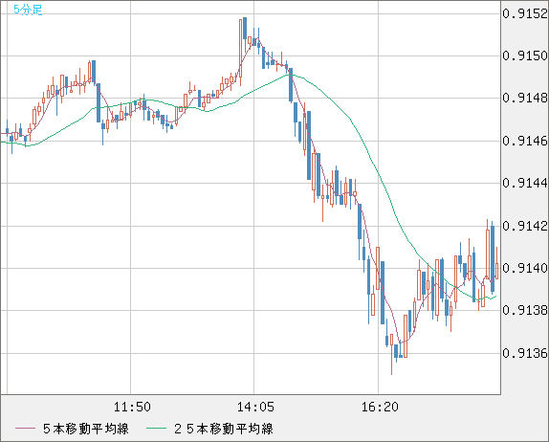Click the 14:05 time axis label
The image size is (549, 442).
point(255,407)
